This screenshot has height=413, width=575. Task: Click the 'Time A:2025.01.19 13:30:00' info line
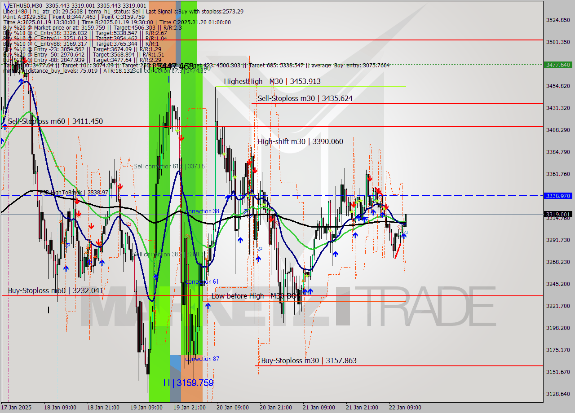[117, 22]
